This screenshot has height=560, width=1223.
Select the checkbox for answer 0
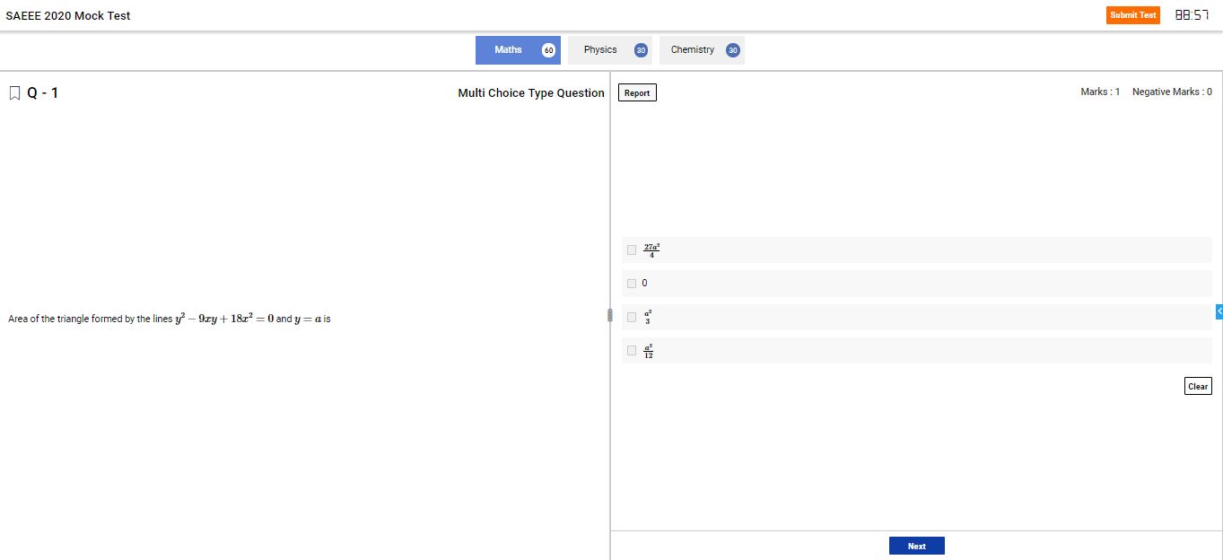click(x=632, y=284)
